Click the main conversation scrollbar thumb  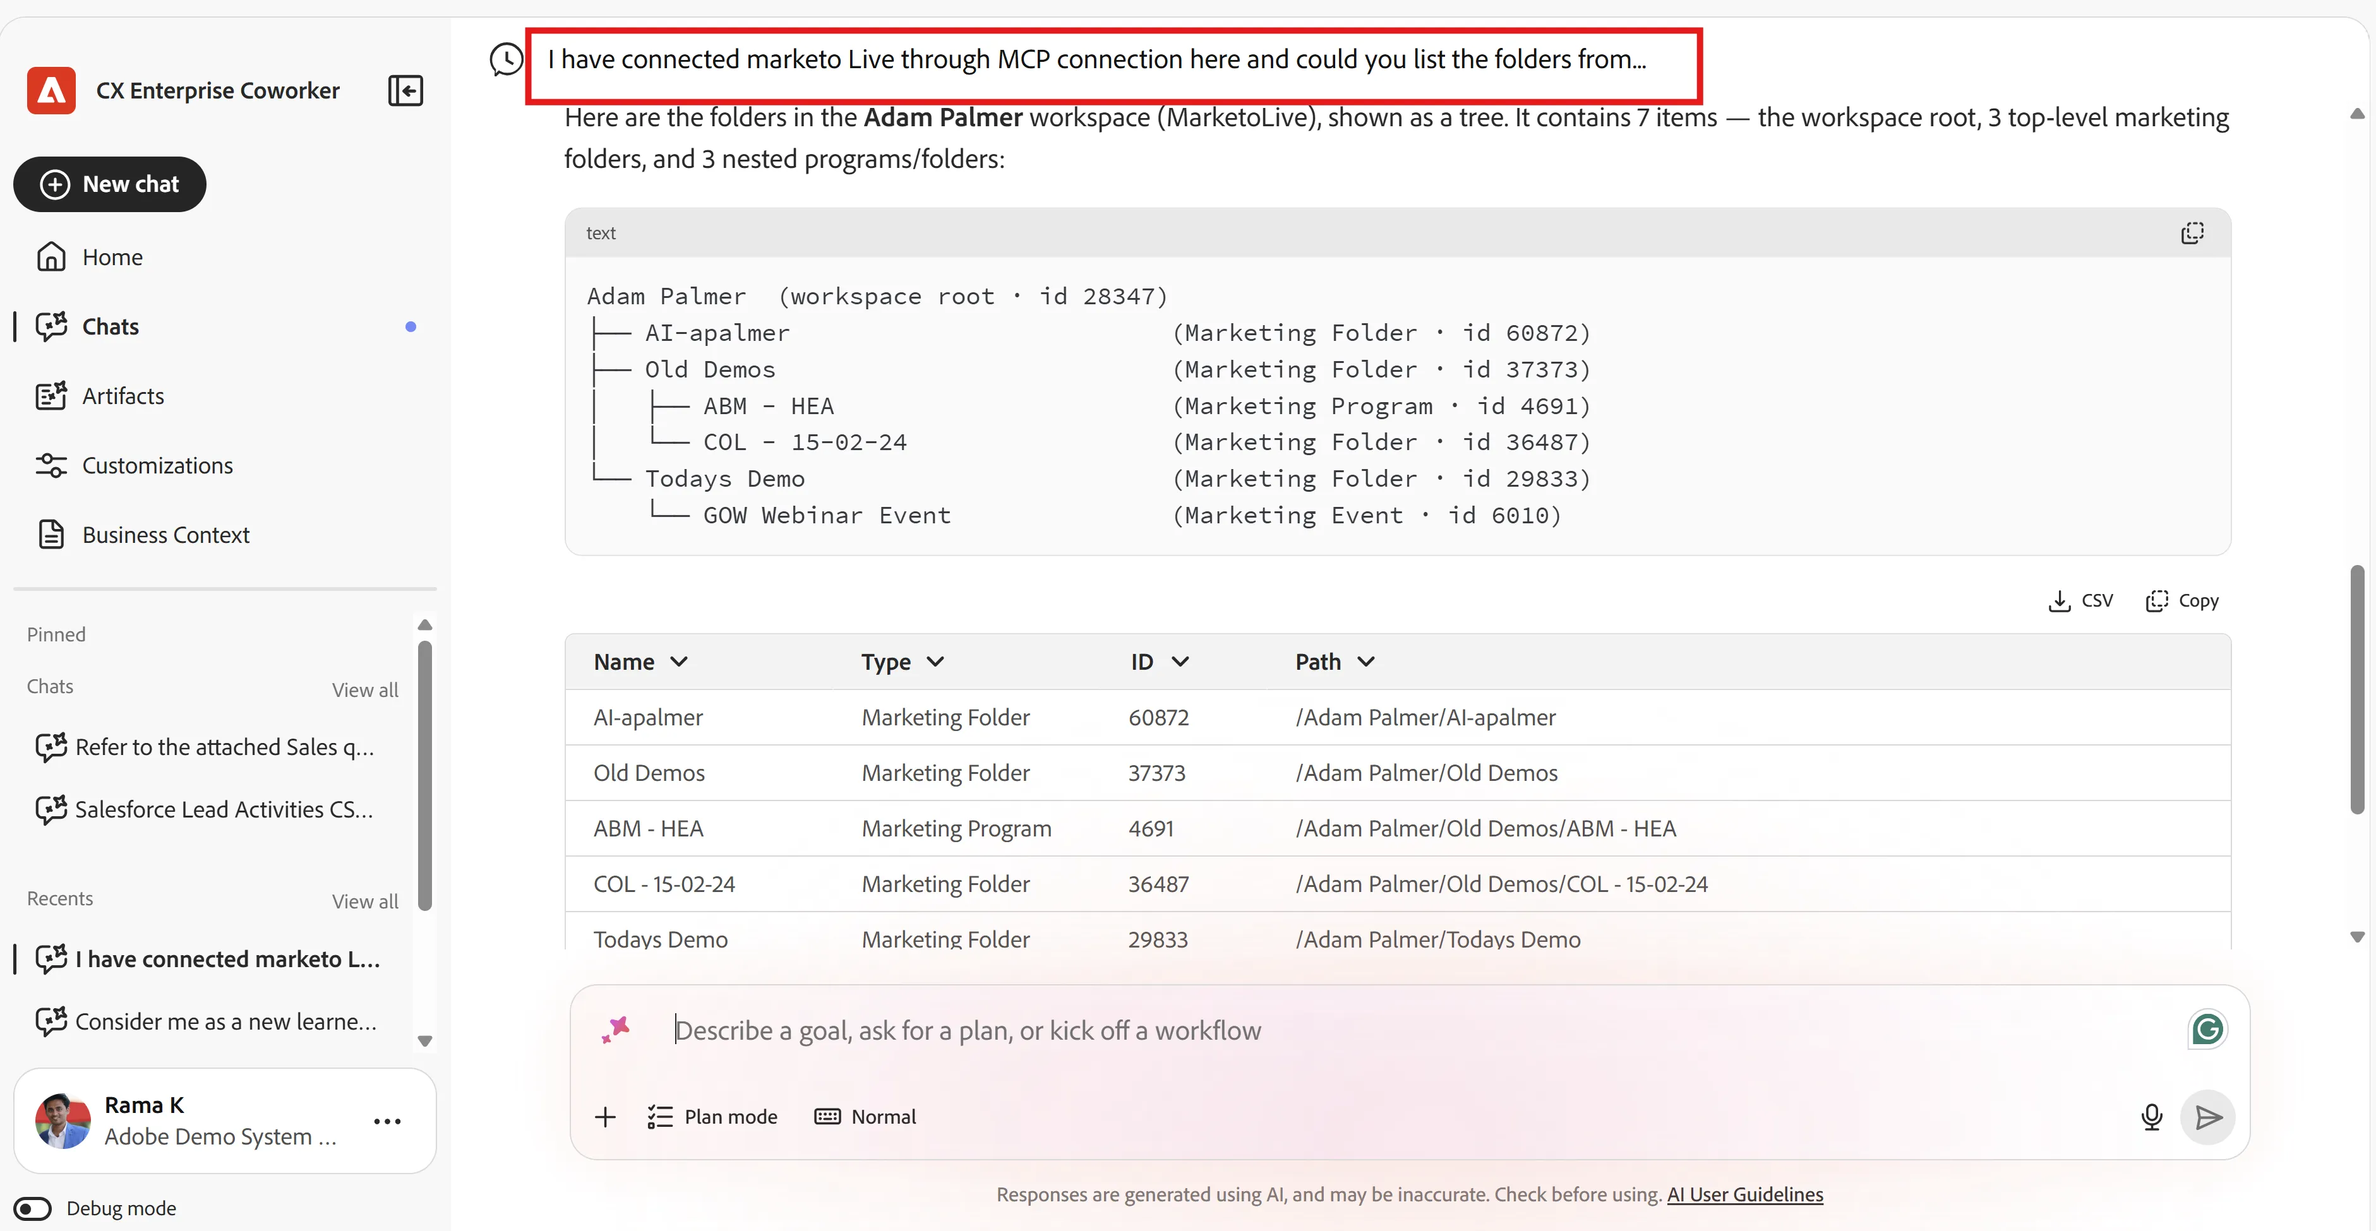[x=2356, y=690]
